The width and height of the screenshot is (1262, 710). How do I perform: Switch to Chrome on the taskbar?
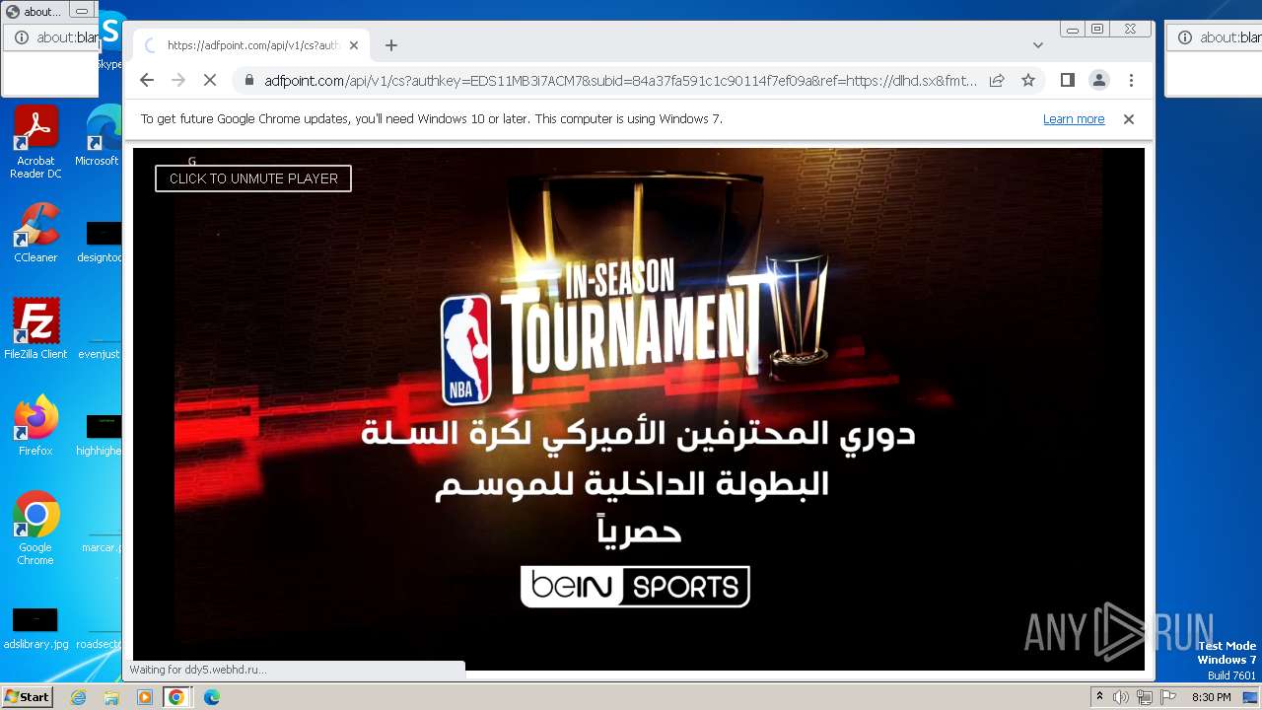(x=176, y=697)
